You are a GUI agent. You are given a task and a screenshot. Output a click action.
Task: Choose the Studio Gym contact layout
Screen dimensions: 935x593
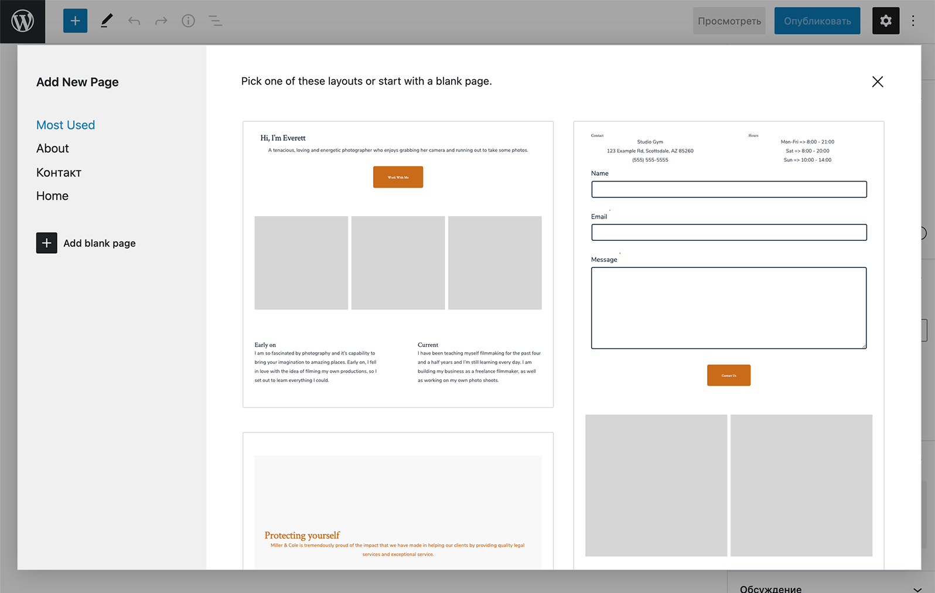pyautogui.click(x=729, y=345)
